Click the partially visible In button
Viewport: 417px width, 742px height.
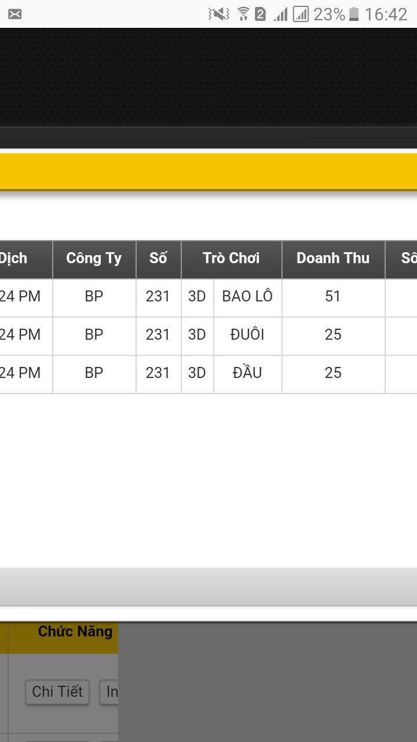109,692
